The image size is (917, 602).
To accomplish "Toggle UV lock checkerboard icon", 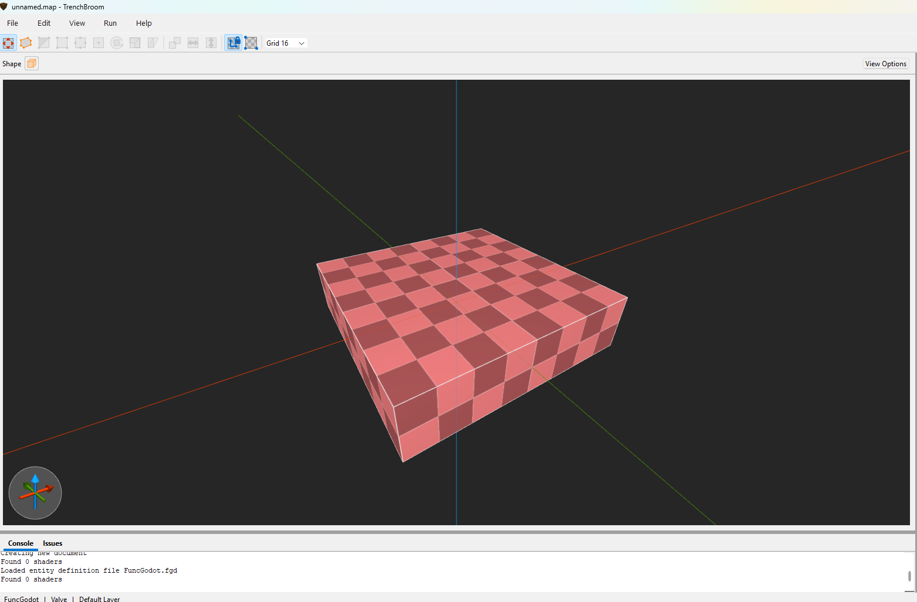I will tap(251, 43).
